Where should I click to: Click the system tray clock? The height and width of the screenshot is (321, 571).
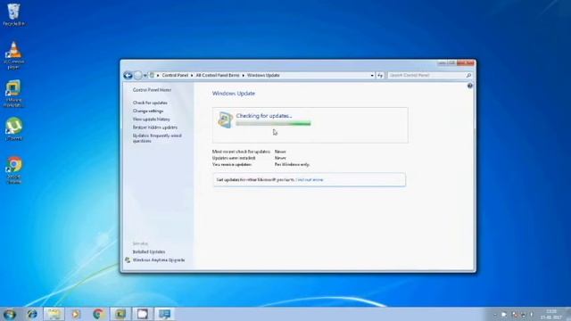coord(551,315)
